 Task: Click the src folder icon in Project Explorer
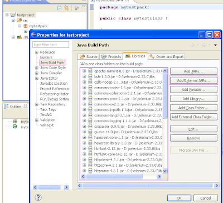(x=19, y=20)
